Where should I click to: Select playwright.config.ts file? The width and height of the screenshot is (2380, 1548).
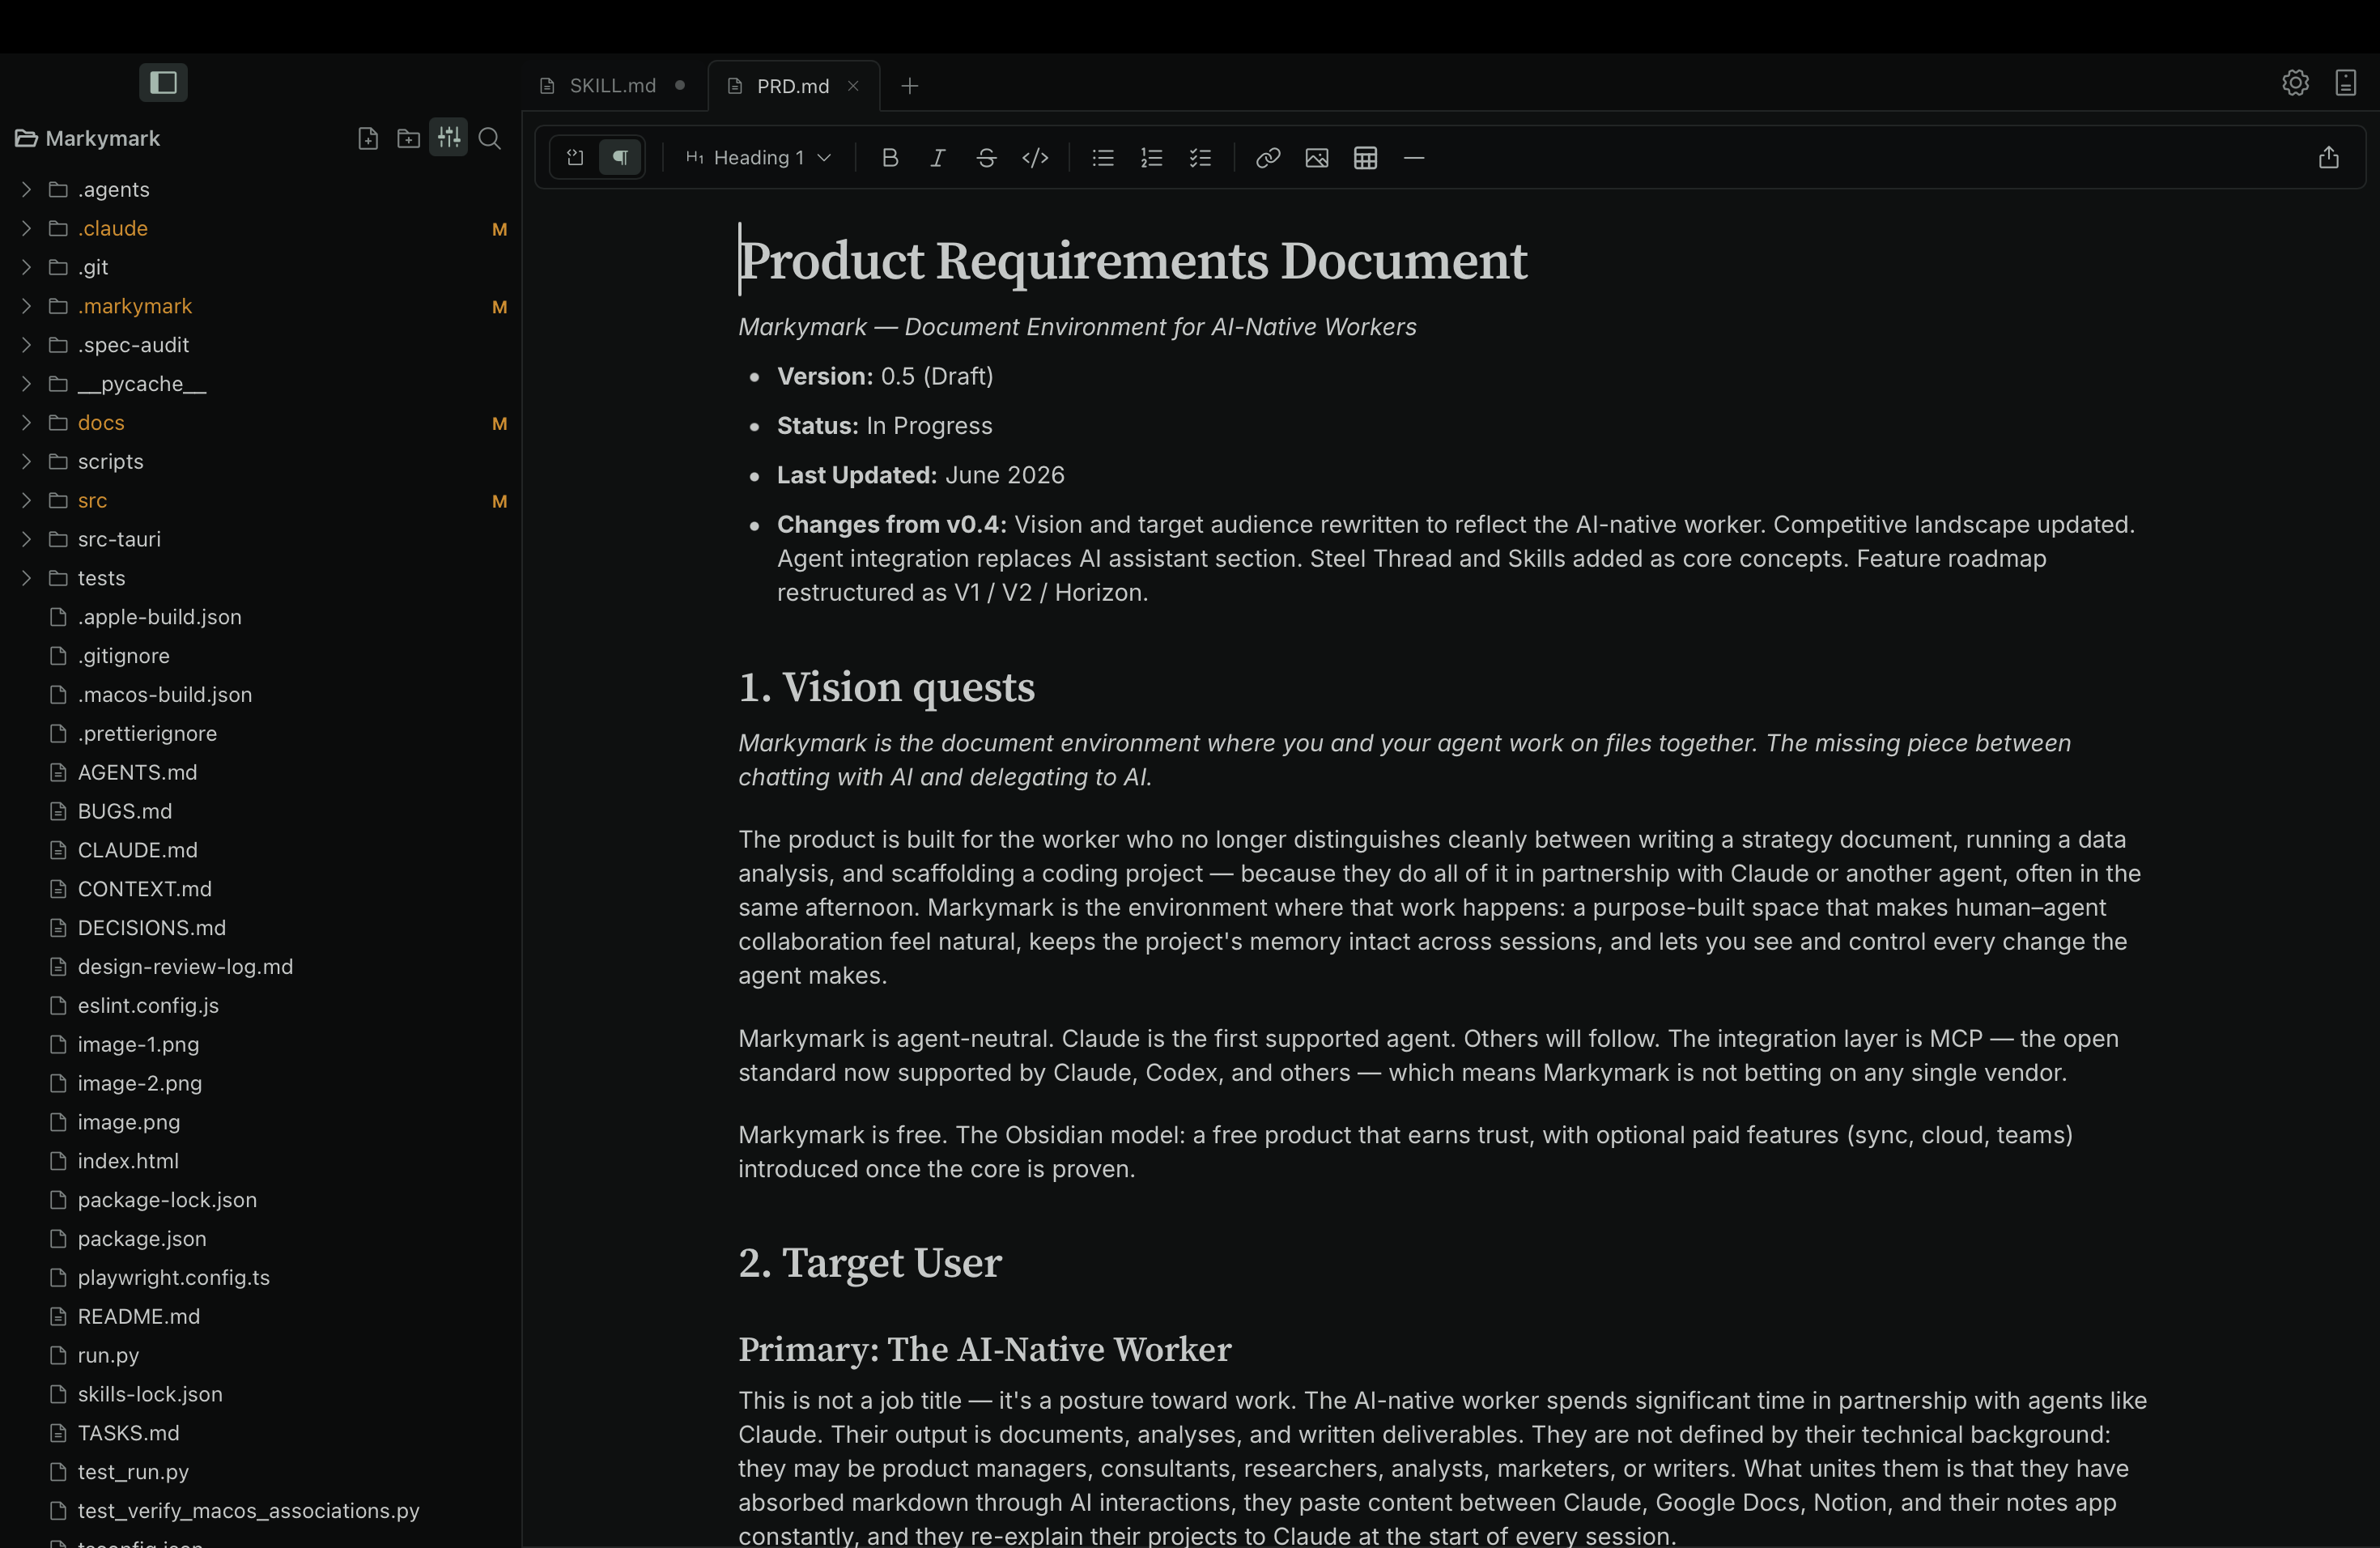pyautogui.click(x=260, y=1278)
